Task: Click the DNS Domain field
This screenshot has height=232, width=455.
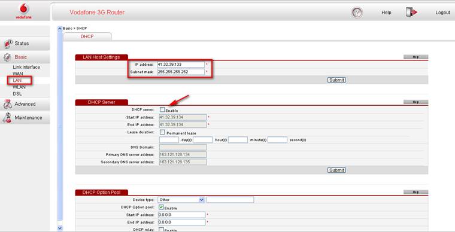Action: [x=183, y=147]
